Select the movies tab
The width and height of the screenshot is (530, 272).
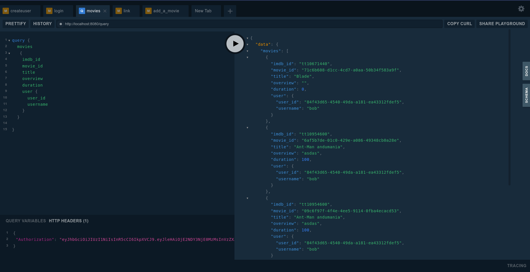coord(93,11)
